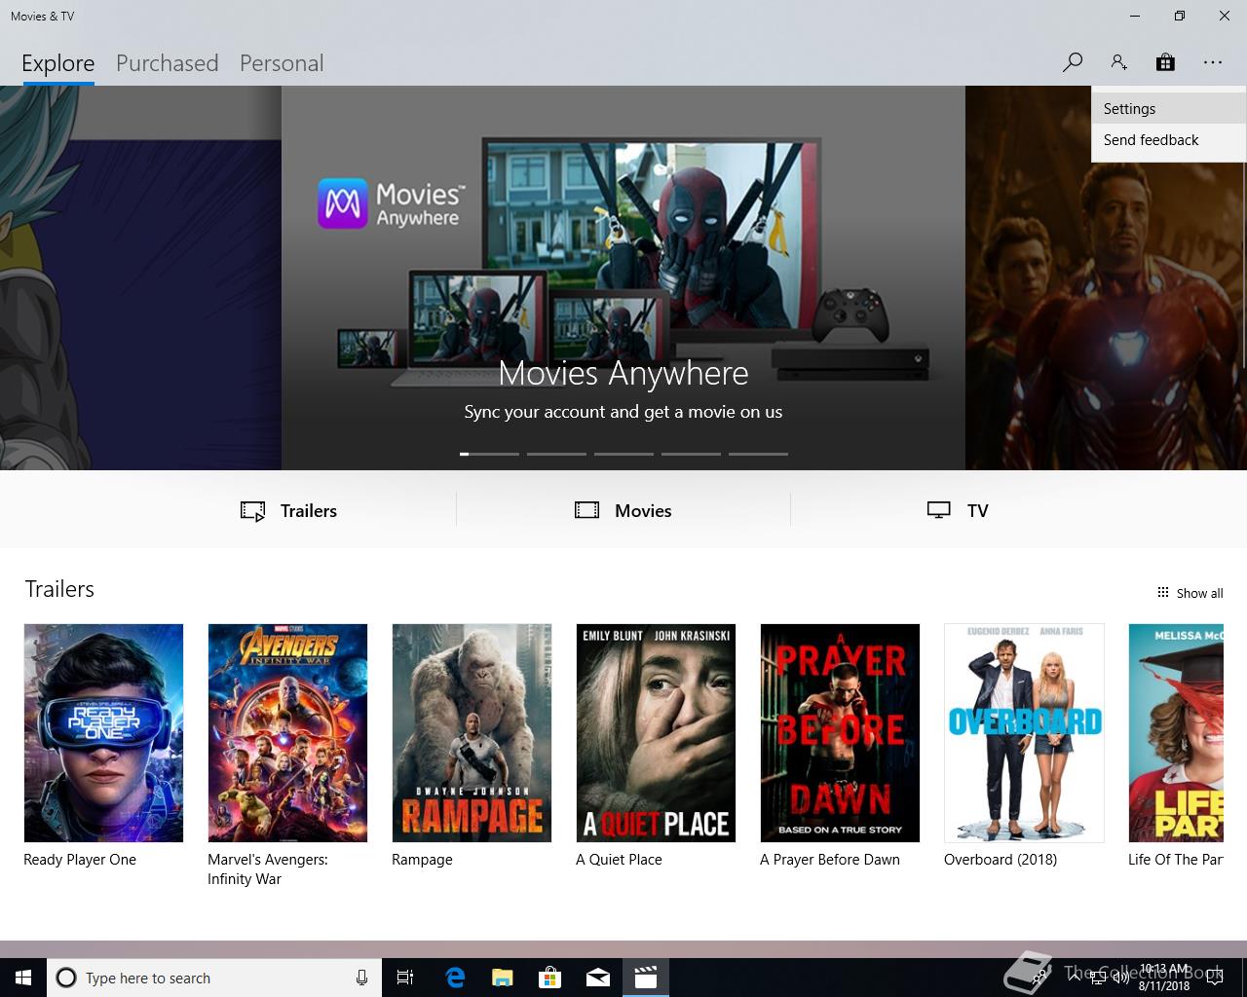Click the Movies Anywhere purple logo
This screenshot has height=997, width=1247.
pyautogui.click(x=343, y=203)
